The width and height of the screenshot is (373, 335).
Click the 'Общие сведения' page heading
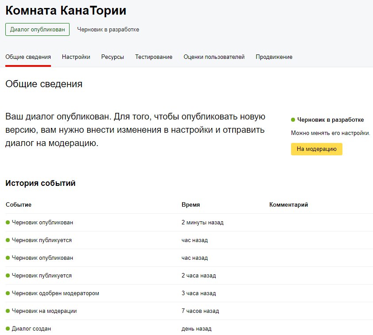tap(44, 84)
